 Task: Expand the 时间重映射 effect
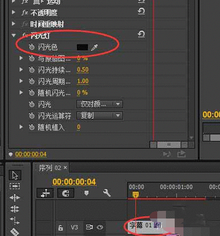click(x=14, y=23)
